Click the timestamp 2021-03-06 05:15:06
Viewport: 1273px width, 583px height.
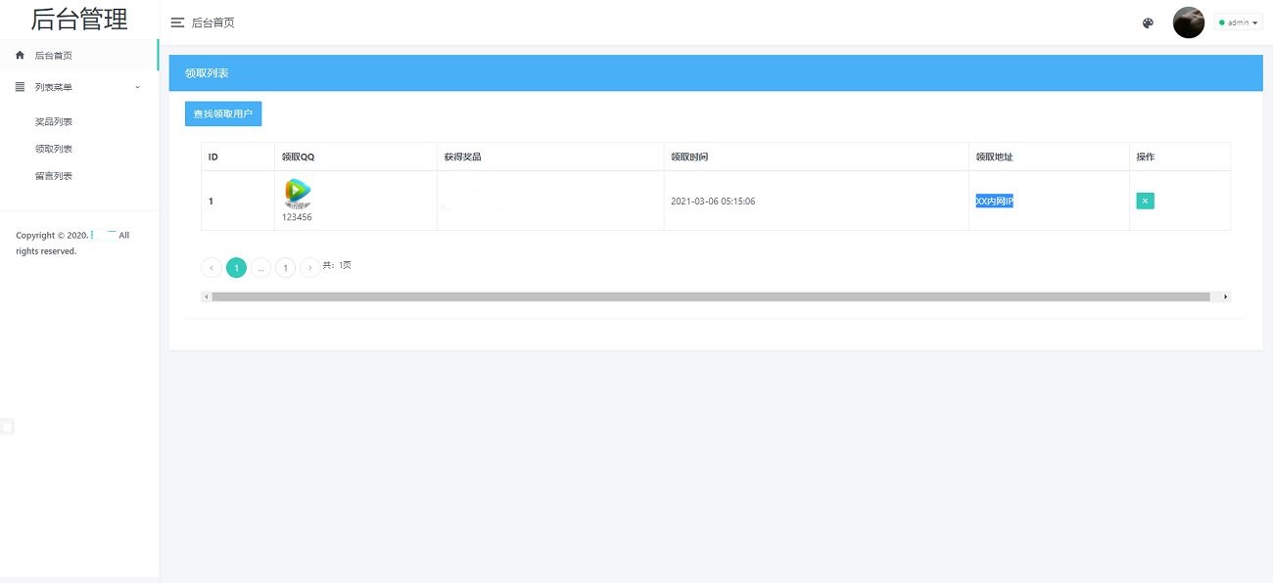coord(713,202)
